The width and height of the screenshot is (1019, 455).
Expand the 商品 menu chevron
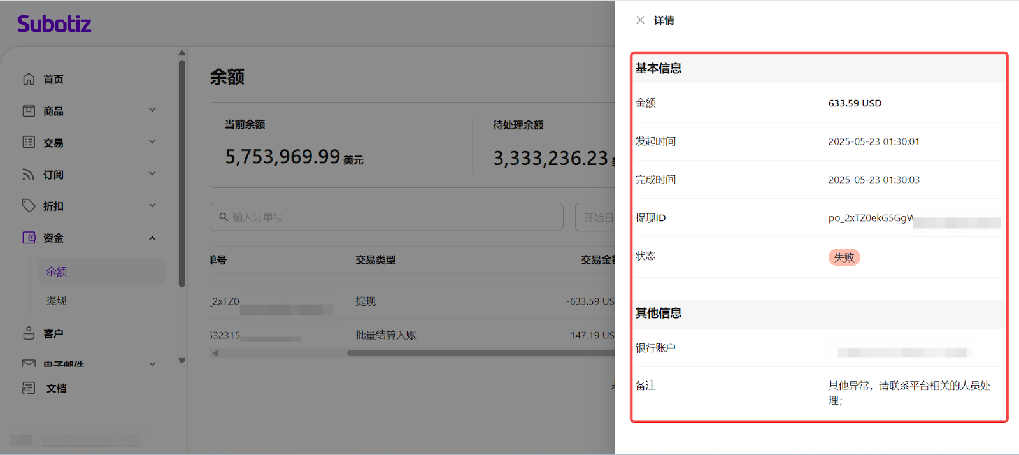click(152, 110)
